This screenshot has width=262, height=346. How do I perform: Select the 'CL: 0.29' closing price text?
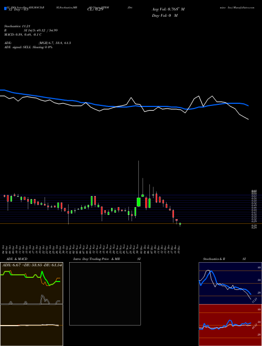pos(95,9)
